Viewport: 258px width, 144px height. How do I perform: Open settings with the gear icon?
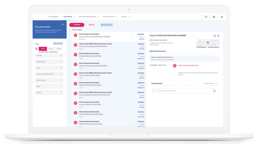click(214, 17)
